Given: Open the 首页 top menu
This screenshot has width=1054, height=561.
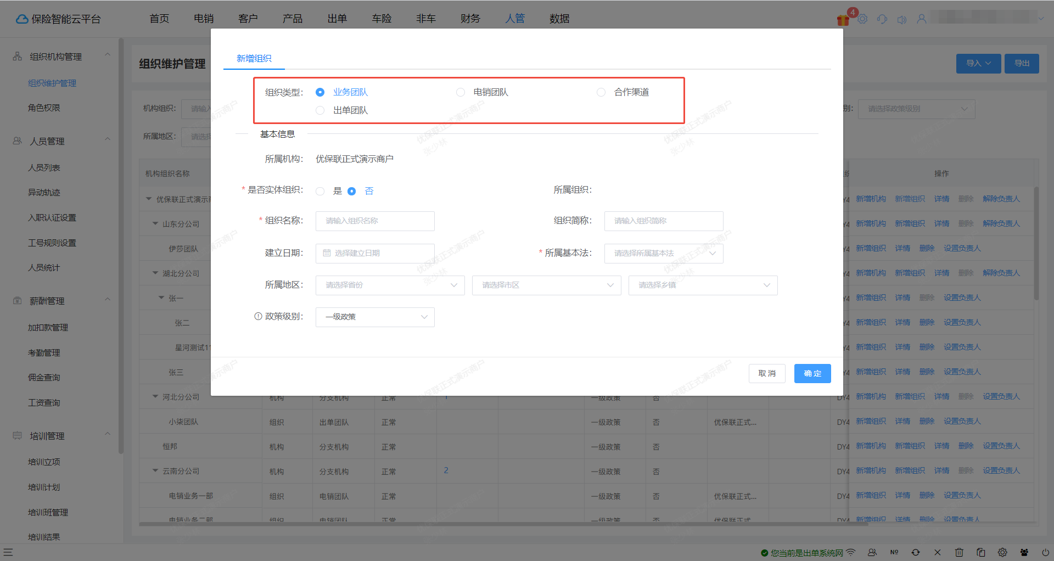Looking at the screenshot, I should coord(159,19).
